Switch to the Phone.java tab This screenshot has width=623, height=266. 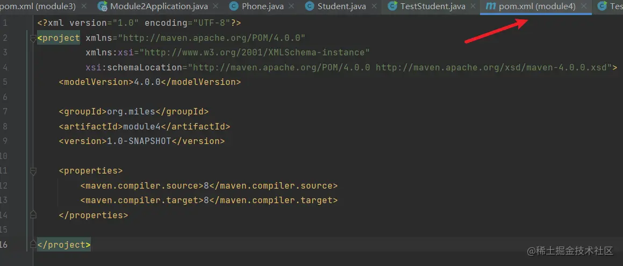tap(263, 6)
